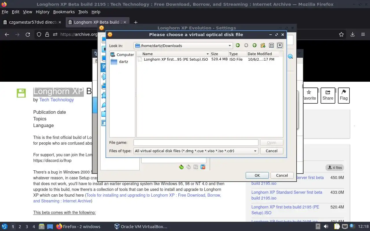370x231 pixels.
Task: Click Cancel in the Settings window
Action: pos(282,175)
